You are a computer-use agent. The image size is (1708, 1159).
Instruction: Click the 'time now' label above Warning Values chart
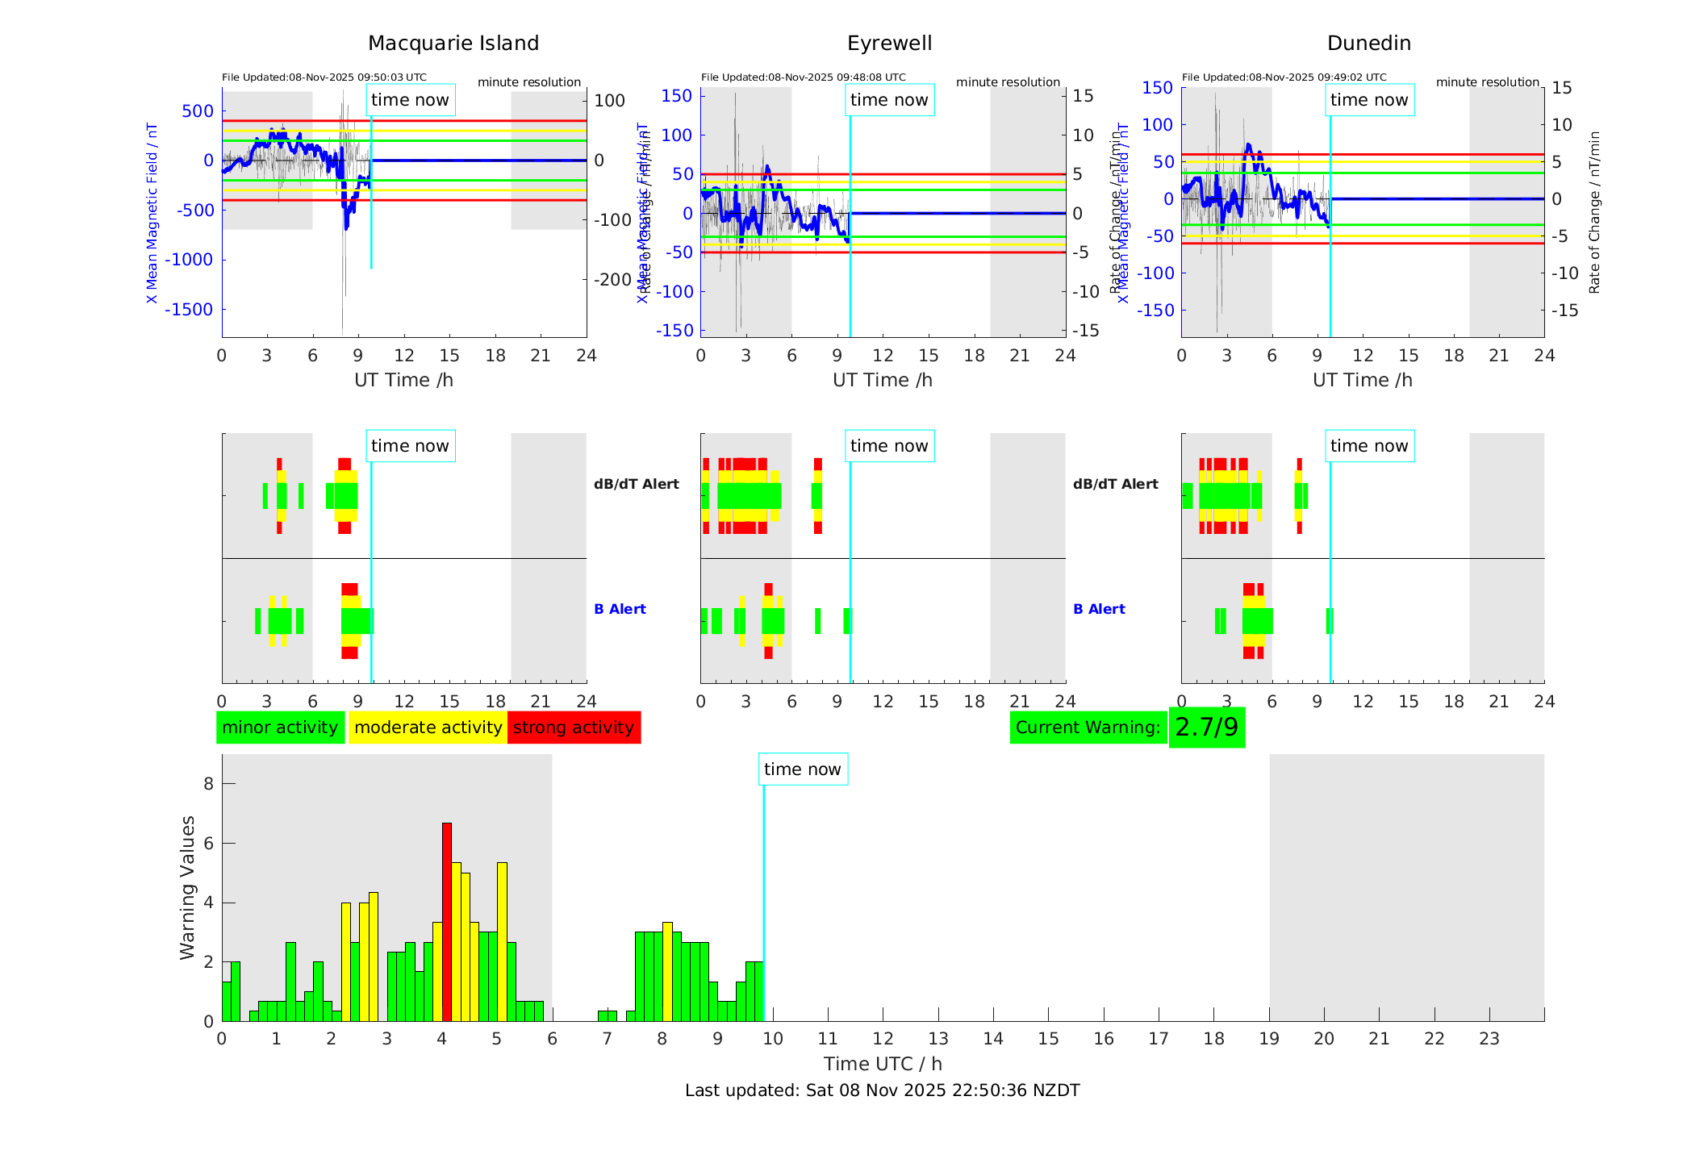802,769
